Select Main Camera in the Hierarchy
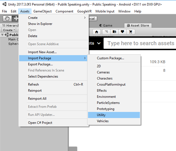This screenshot has width=176, height=151. 13,39
